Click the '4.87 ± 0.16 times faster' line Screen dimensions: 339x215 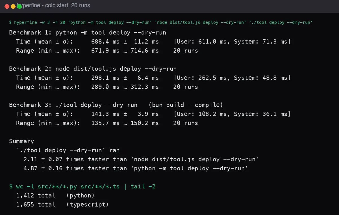coord(136,168)
